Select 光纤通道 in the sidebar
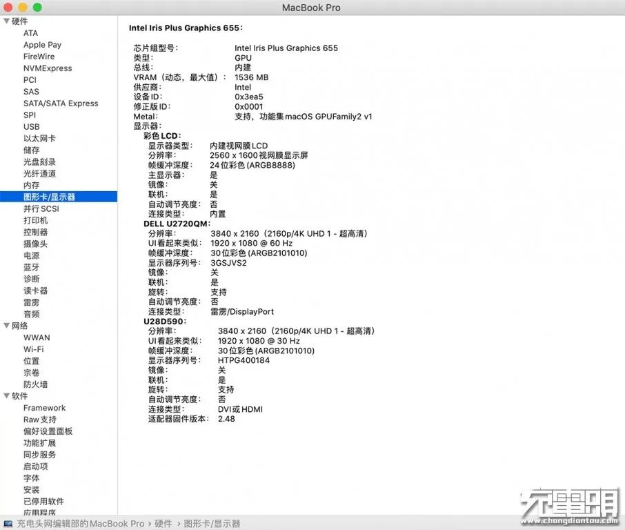This screenshot has width=625, height=530. pyautogui.click(x=39, y=173)
